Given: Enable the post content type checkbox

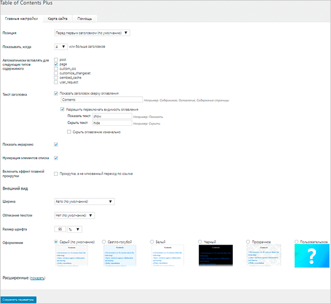Looking at the screenshot, I should [56, 59].
